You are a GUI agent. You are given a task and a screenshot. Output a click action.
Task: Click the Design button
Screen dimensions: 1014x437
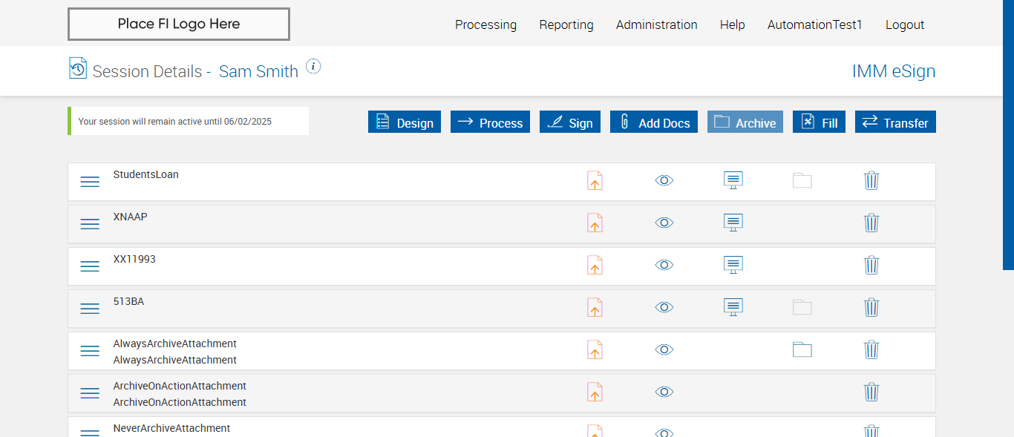click(x=405, y=122)
